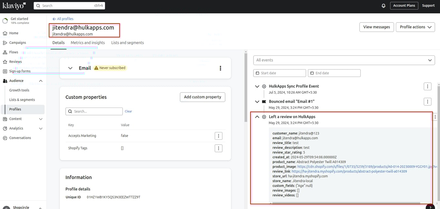Go back via All profiles link
440x209 pixels.
(63, 19)
